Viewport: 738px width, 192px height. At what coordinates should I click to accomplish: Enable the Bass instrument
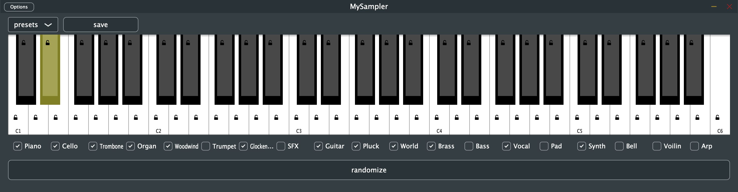469,146
